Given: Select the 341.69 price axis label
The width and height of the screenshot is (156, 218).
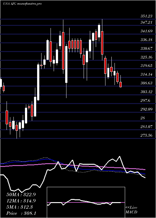Looking at the screenshot, I should click(x=146, y=31).
